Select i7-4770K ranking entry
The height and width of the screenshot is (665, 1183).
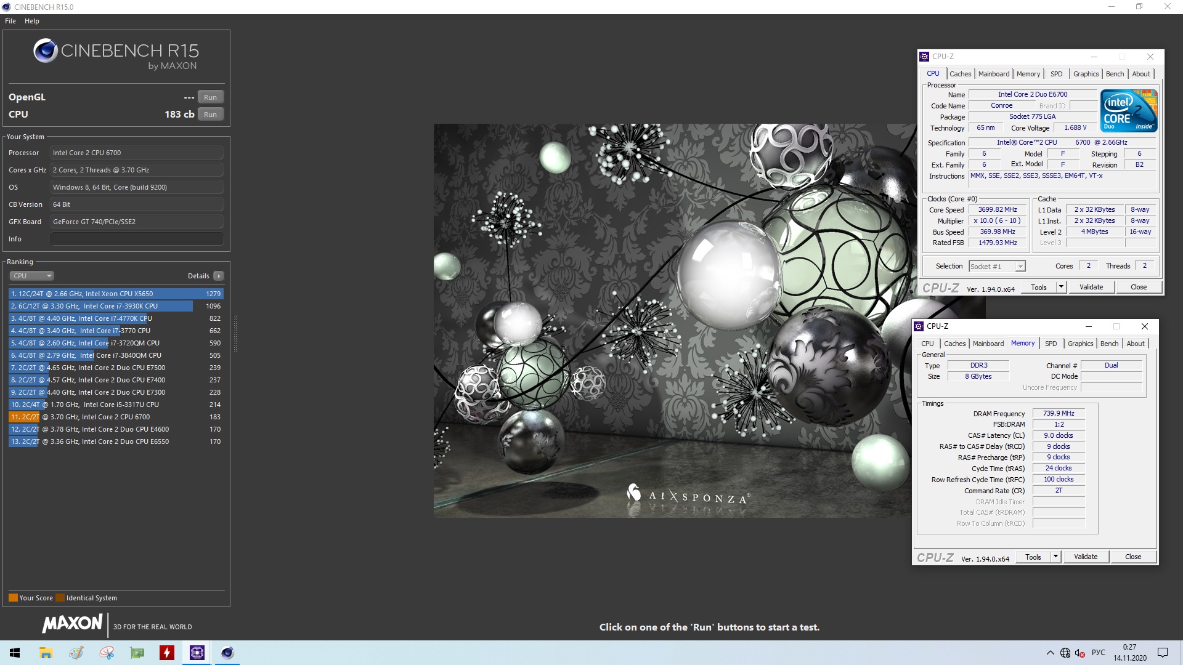click(x=116, y=318)
